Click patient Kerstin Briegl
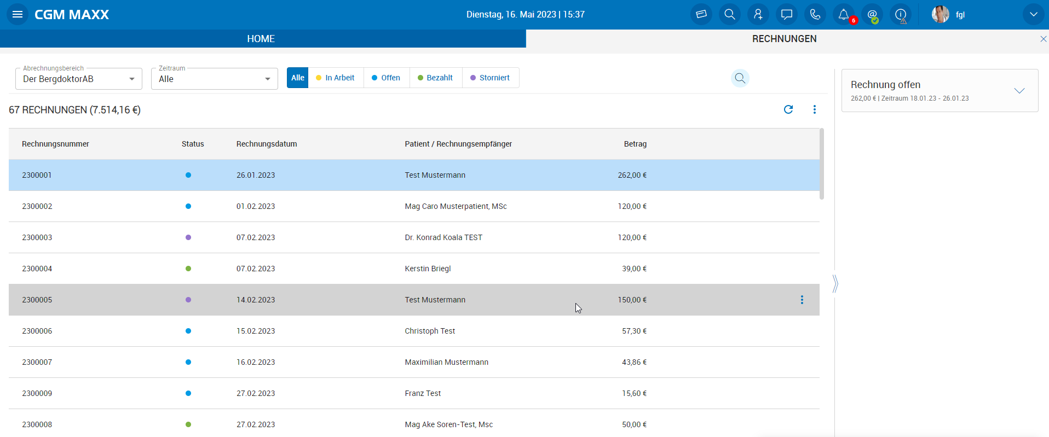Viewport: 1049px width, 437px height. coord(428,269)
